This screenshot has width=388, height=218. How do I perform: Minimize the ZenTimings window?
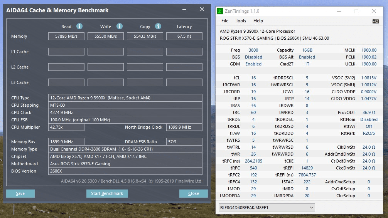coord(339,11)
